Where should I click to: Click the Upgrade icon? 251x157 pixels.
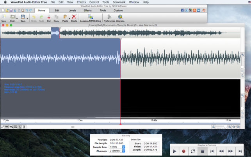coord(120,17)
